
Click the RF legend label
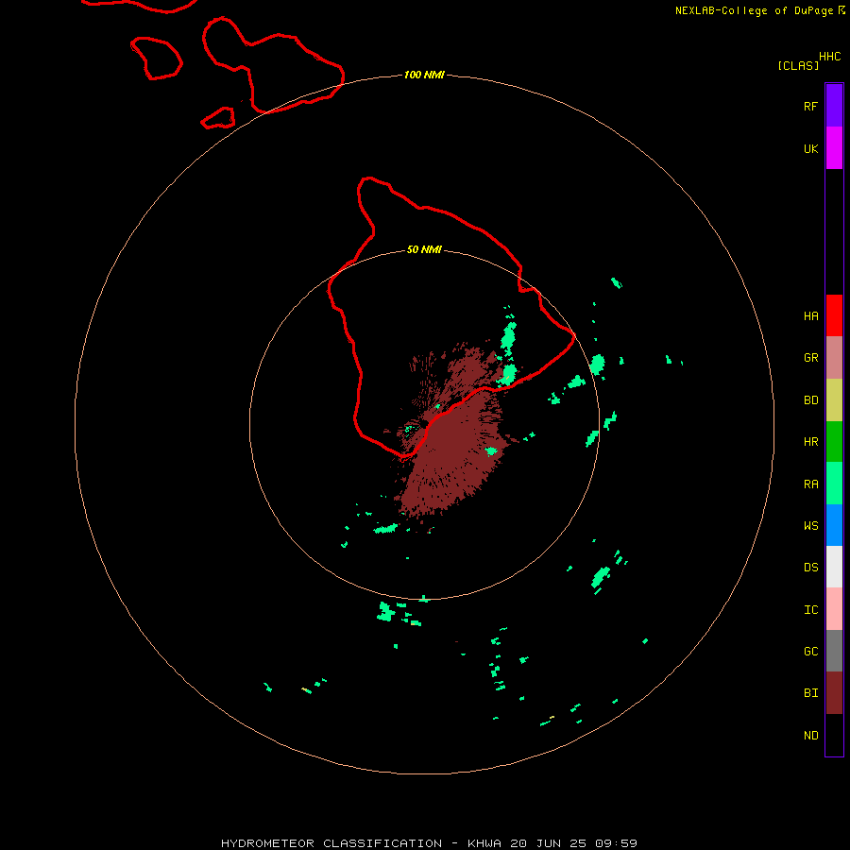coord(810,106)
